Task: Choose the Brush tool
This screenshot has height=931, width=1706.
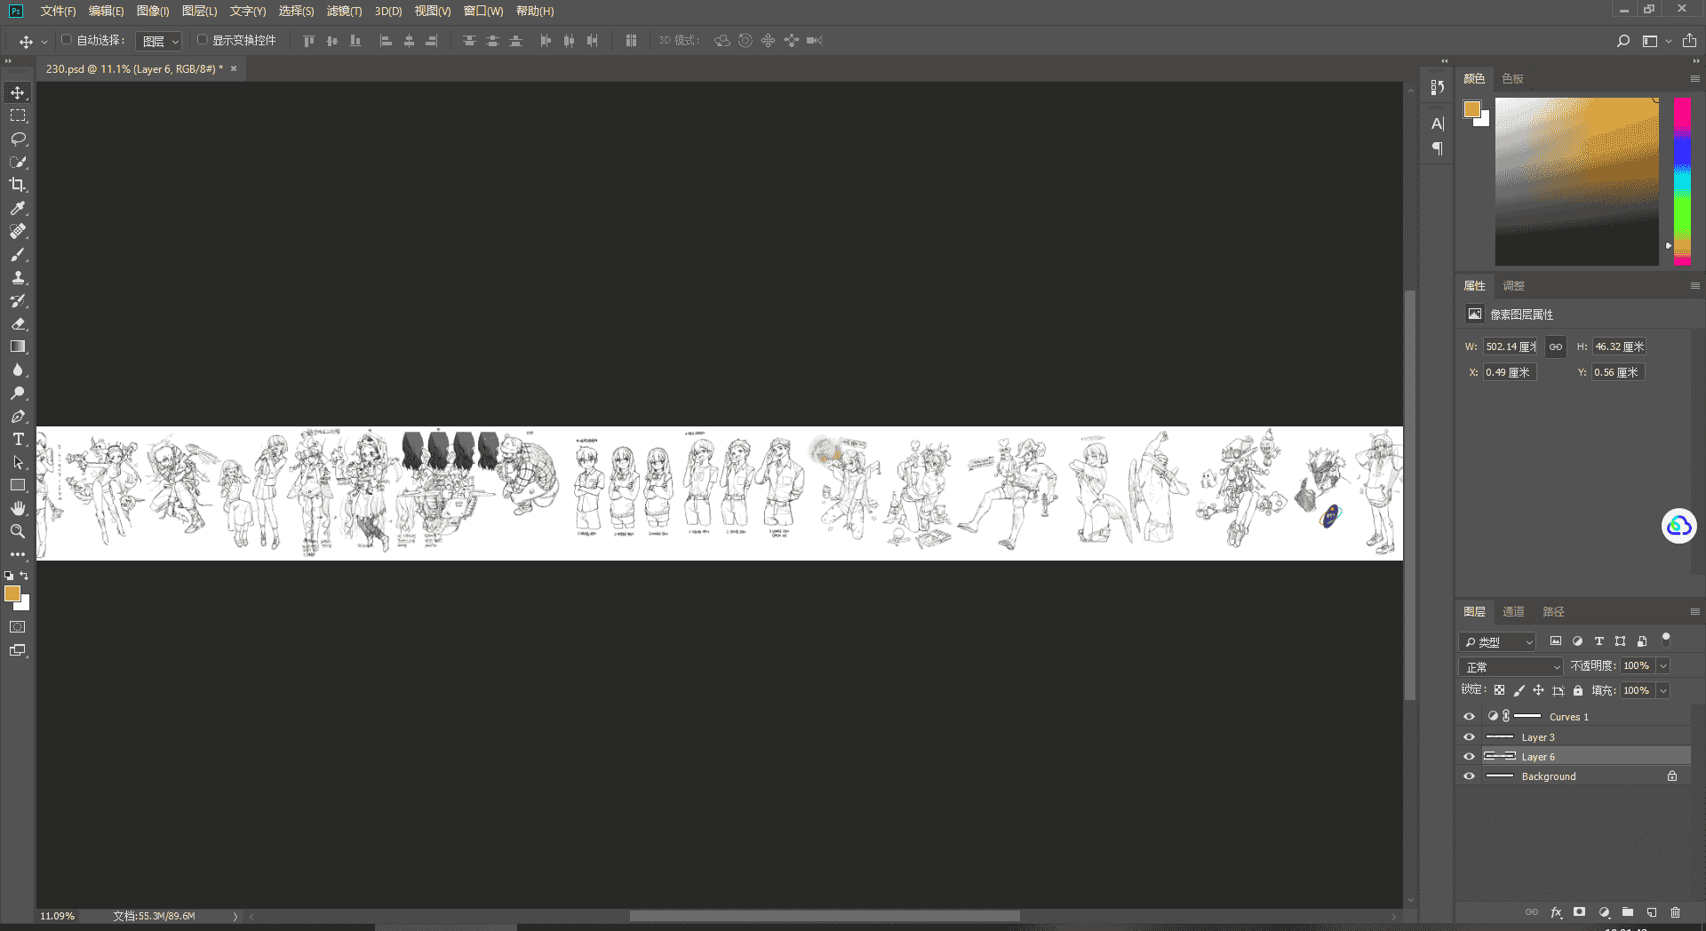Action: (x=18, y=254)
